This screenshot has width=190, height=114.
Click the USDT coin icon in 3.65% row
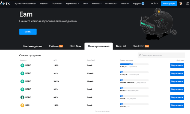coord(22,81)
